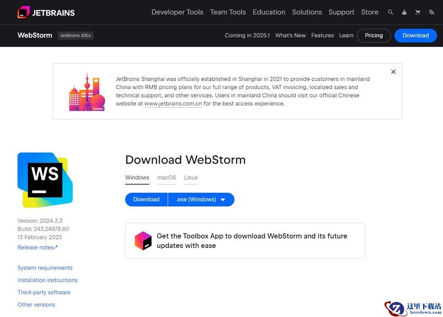Click the Download WebStorm heading
This screenshot has width=443, height=317.
pyautogui.click(x=185, y=160)
